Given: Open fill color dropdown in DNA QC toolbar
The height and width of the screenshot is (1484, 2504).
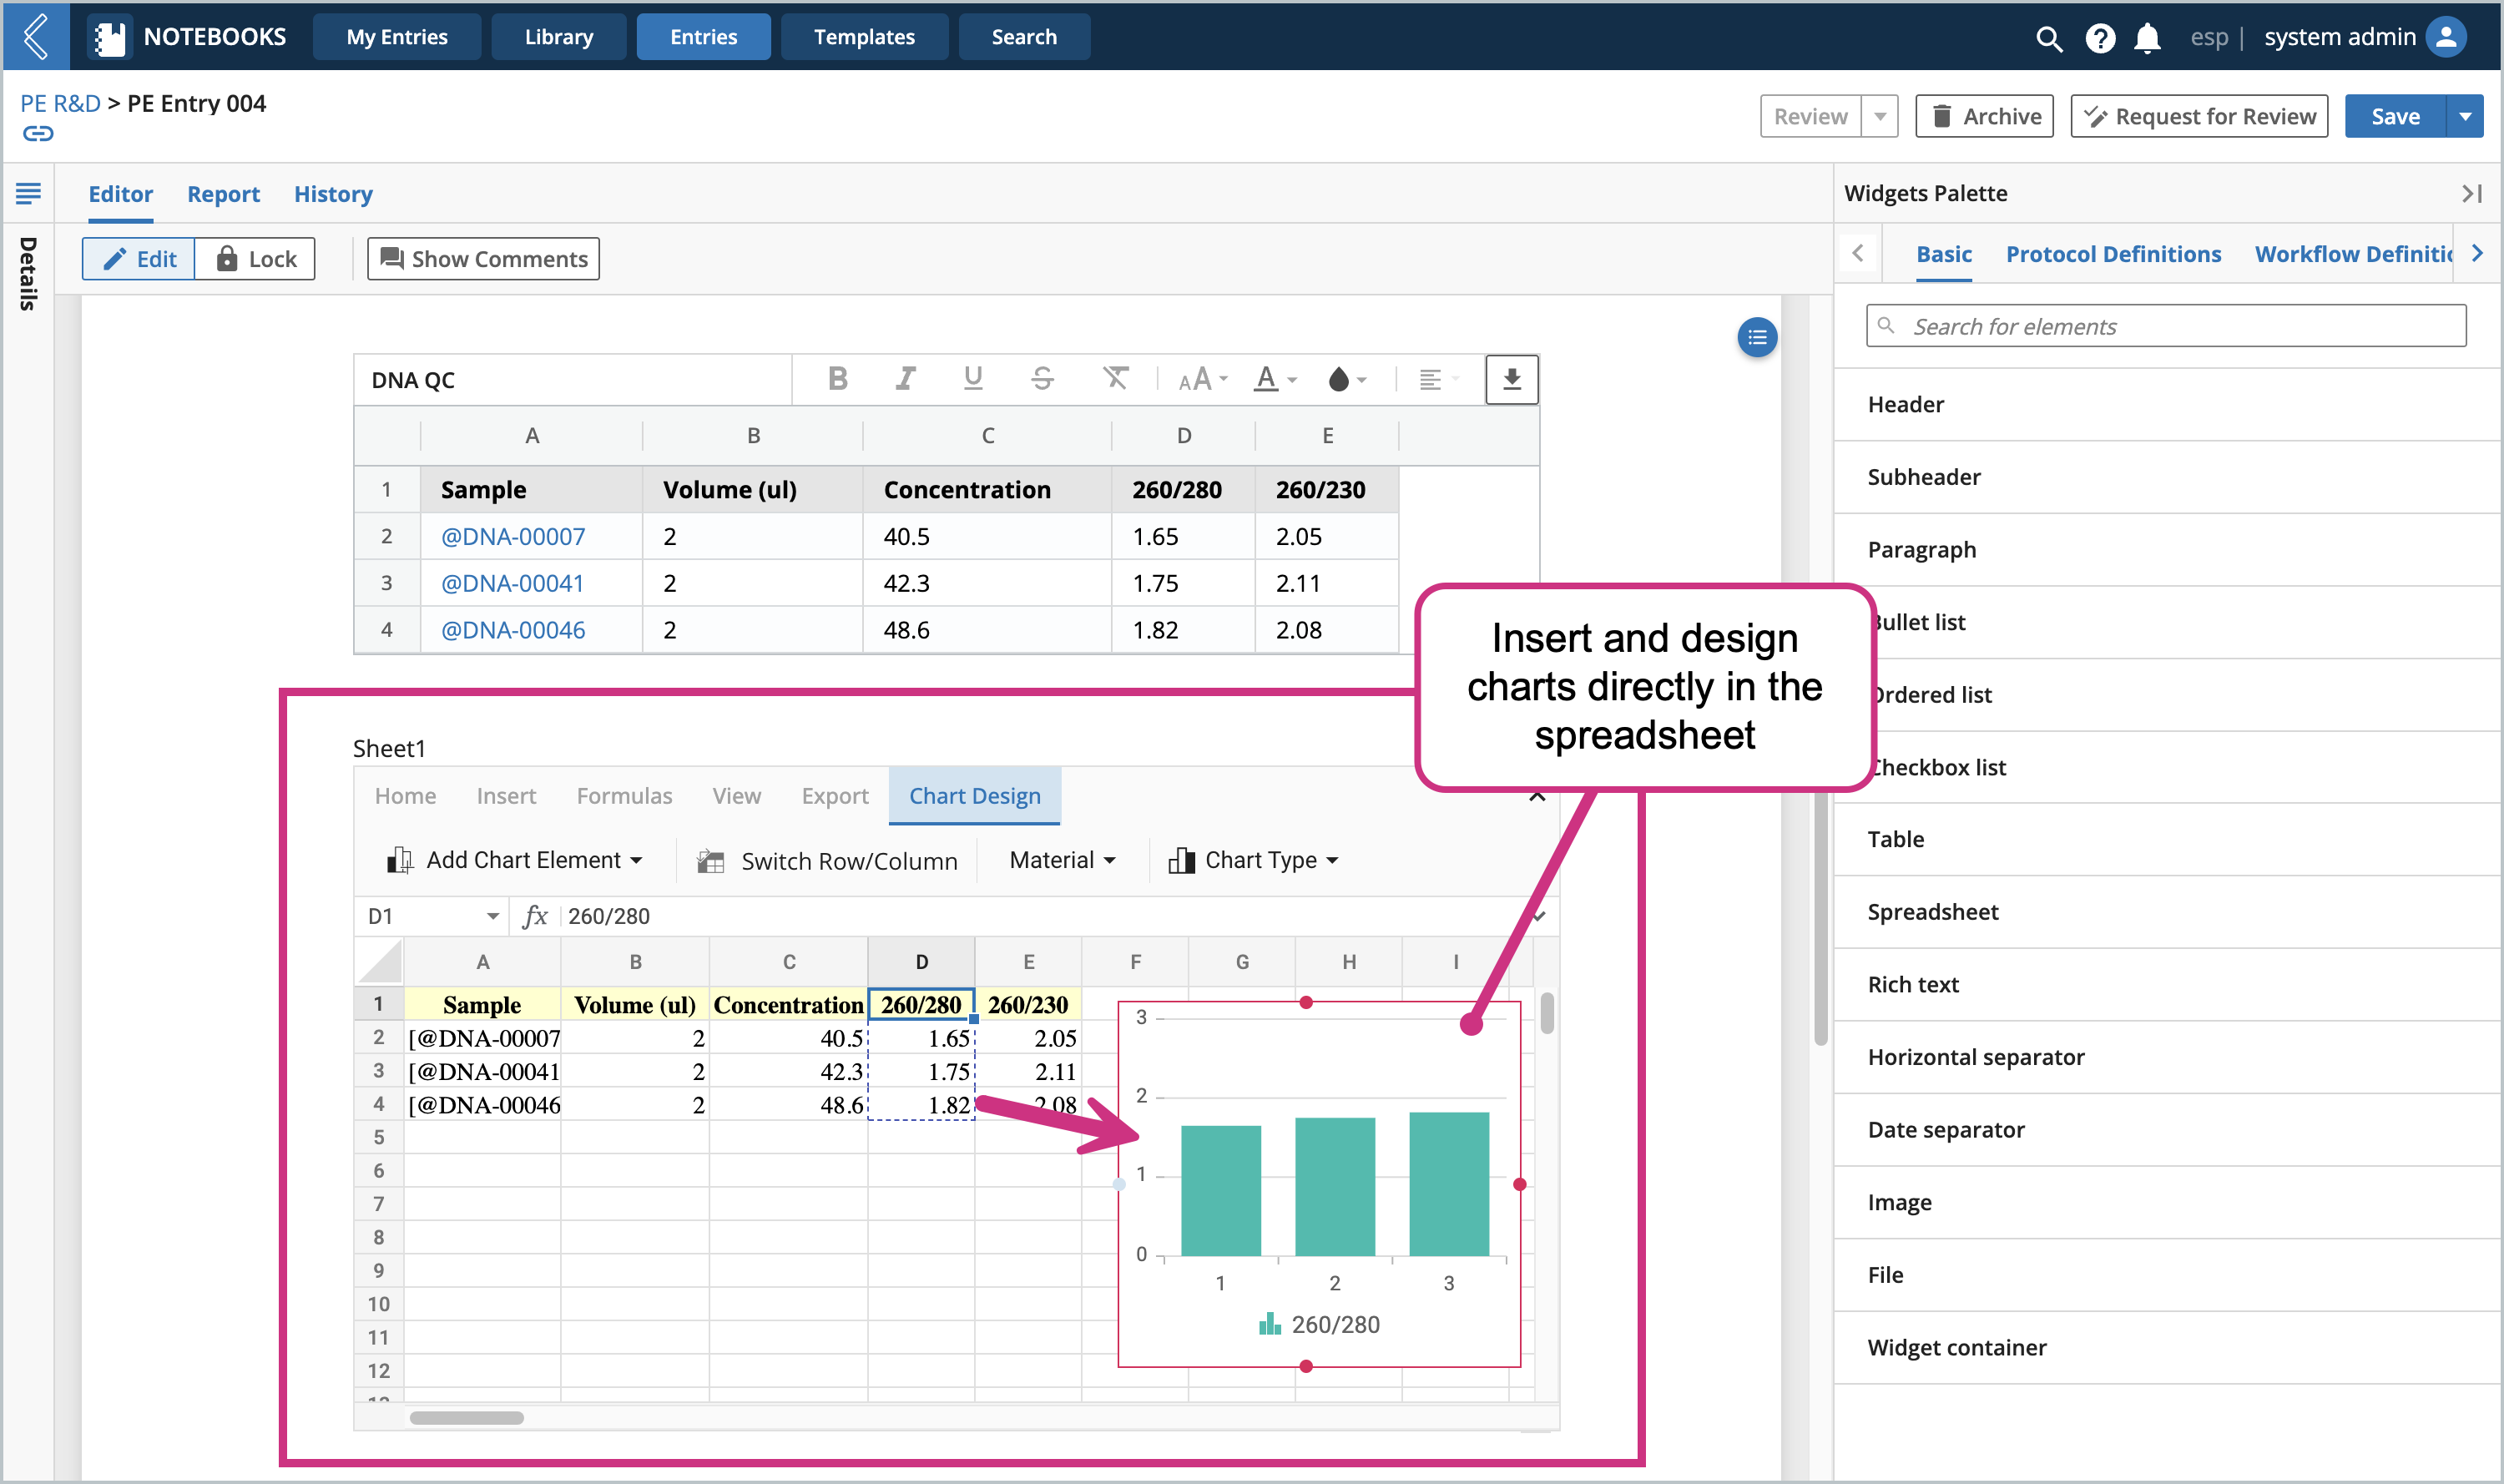Looking at the screenshot, I should (x=1346, y=379).
